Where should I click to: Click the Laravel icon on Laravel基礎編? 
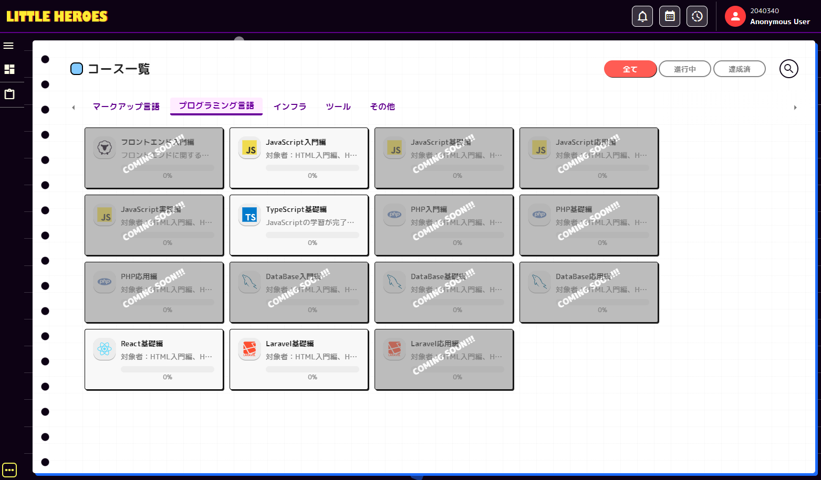click(x=250, y=350)
